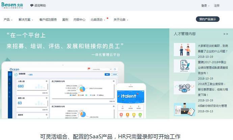Click the >> arrows next to 人才管理内容
The width and height of the screenshot is (233, 140).
226,34
